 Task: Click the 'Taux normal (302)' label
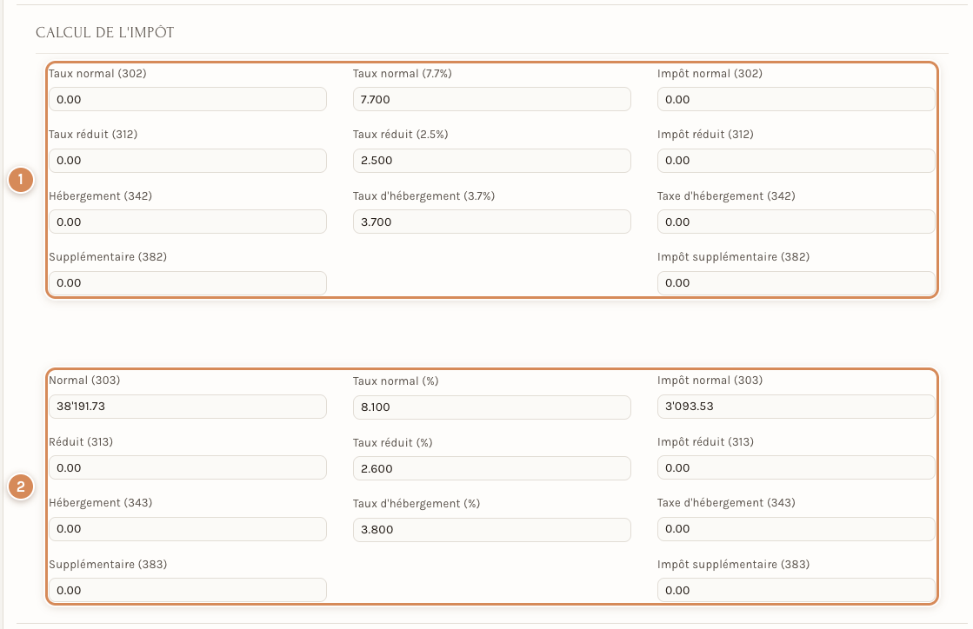[x=97, y=74]
